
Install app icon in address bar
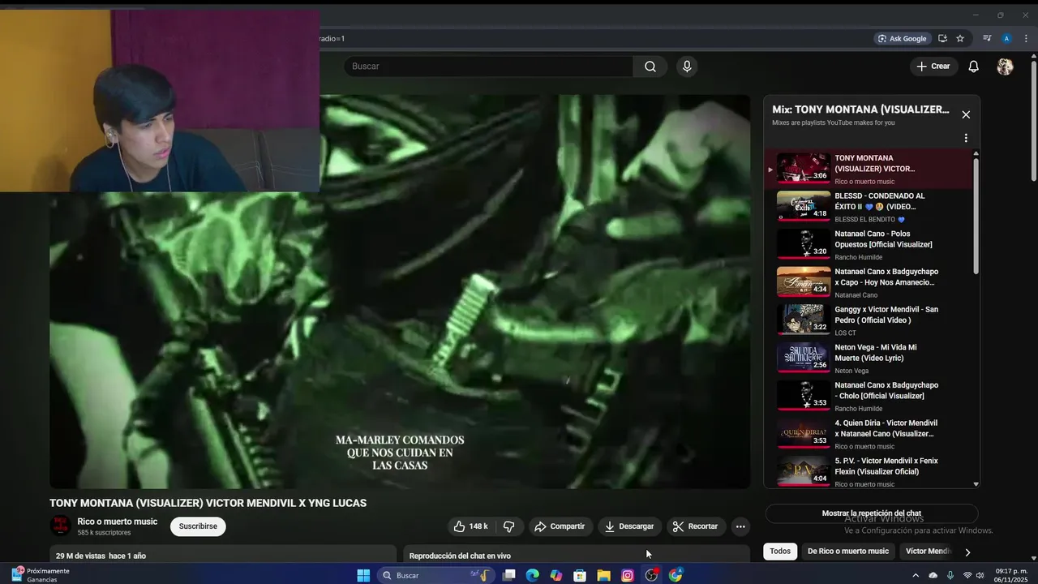pos(942,38)
